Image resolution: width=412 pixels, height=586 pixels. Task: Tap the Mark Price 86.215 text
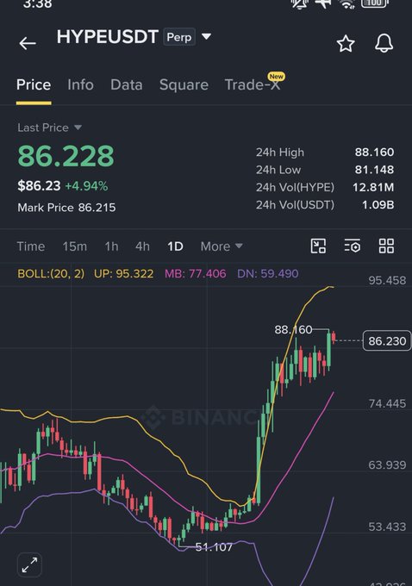(66, 208)
